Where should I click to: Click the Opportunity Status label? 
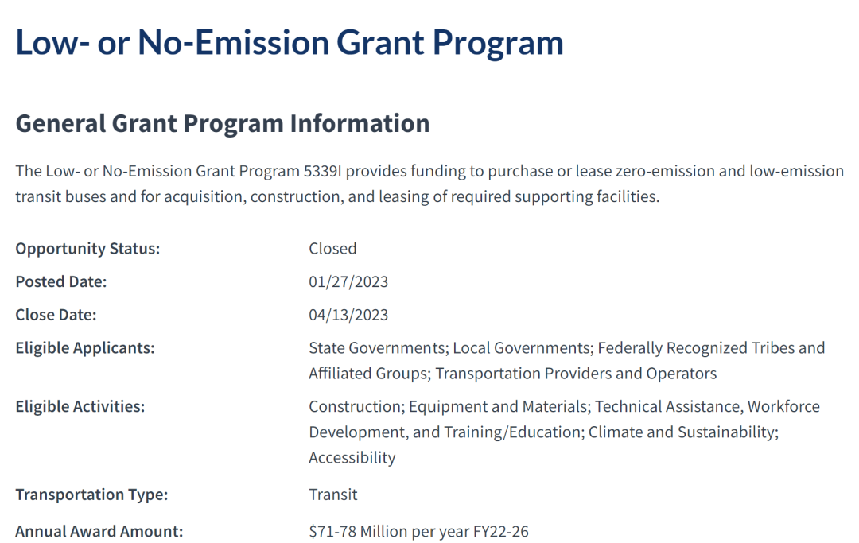(x=87, y=249)
